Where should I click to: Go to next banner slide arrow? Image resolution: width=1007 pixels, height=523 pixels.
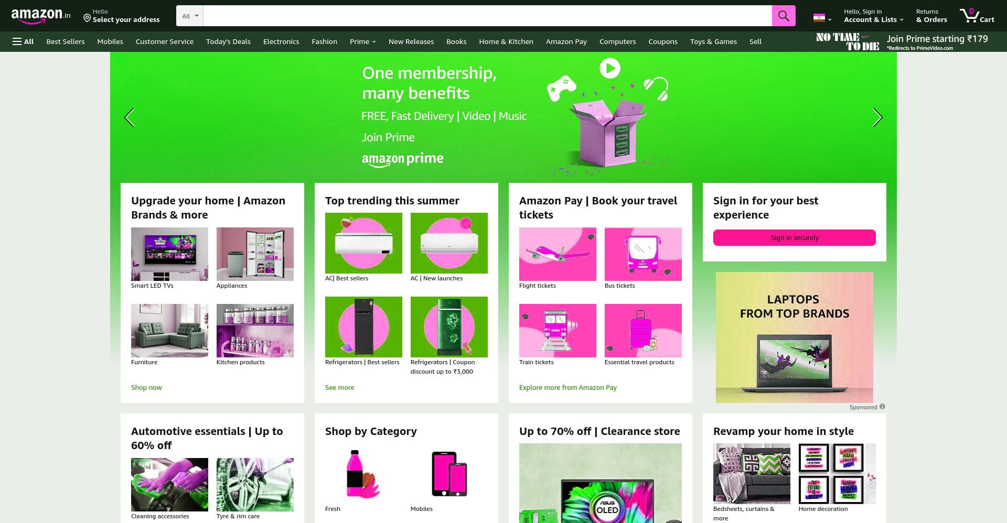877,117
